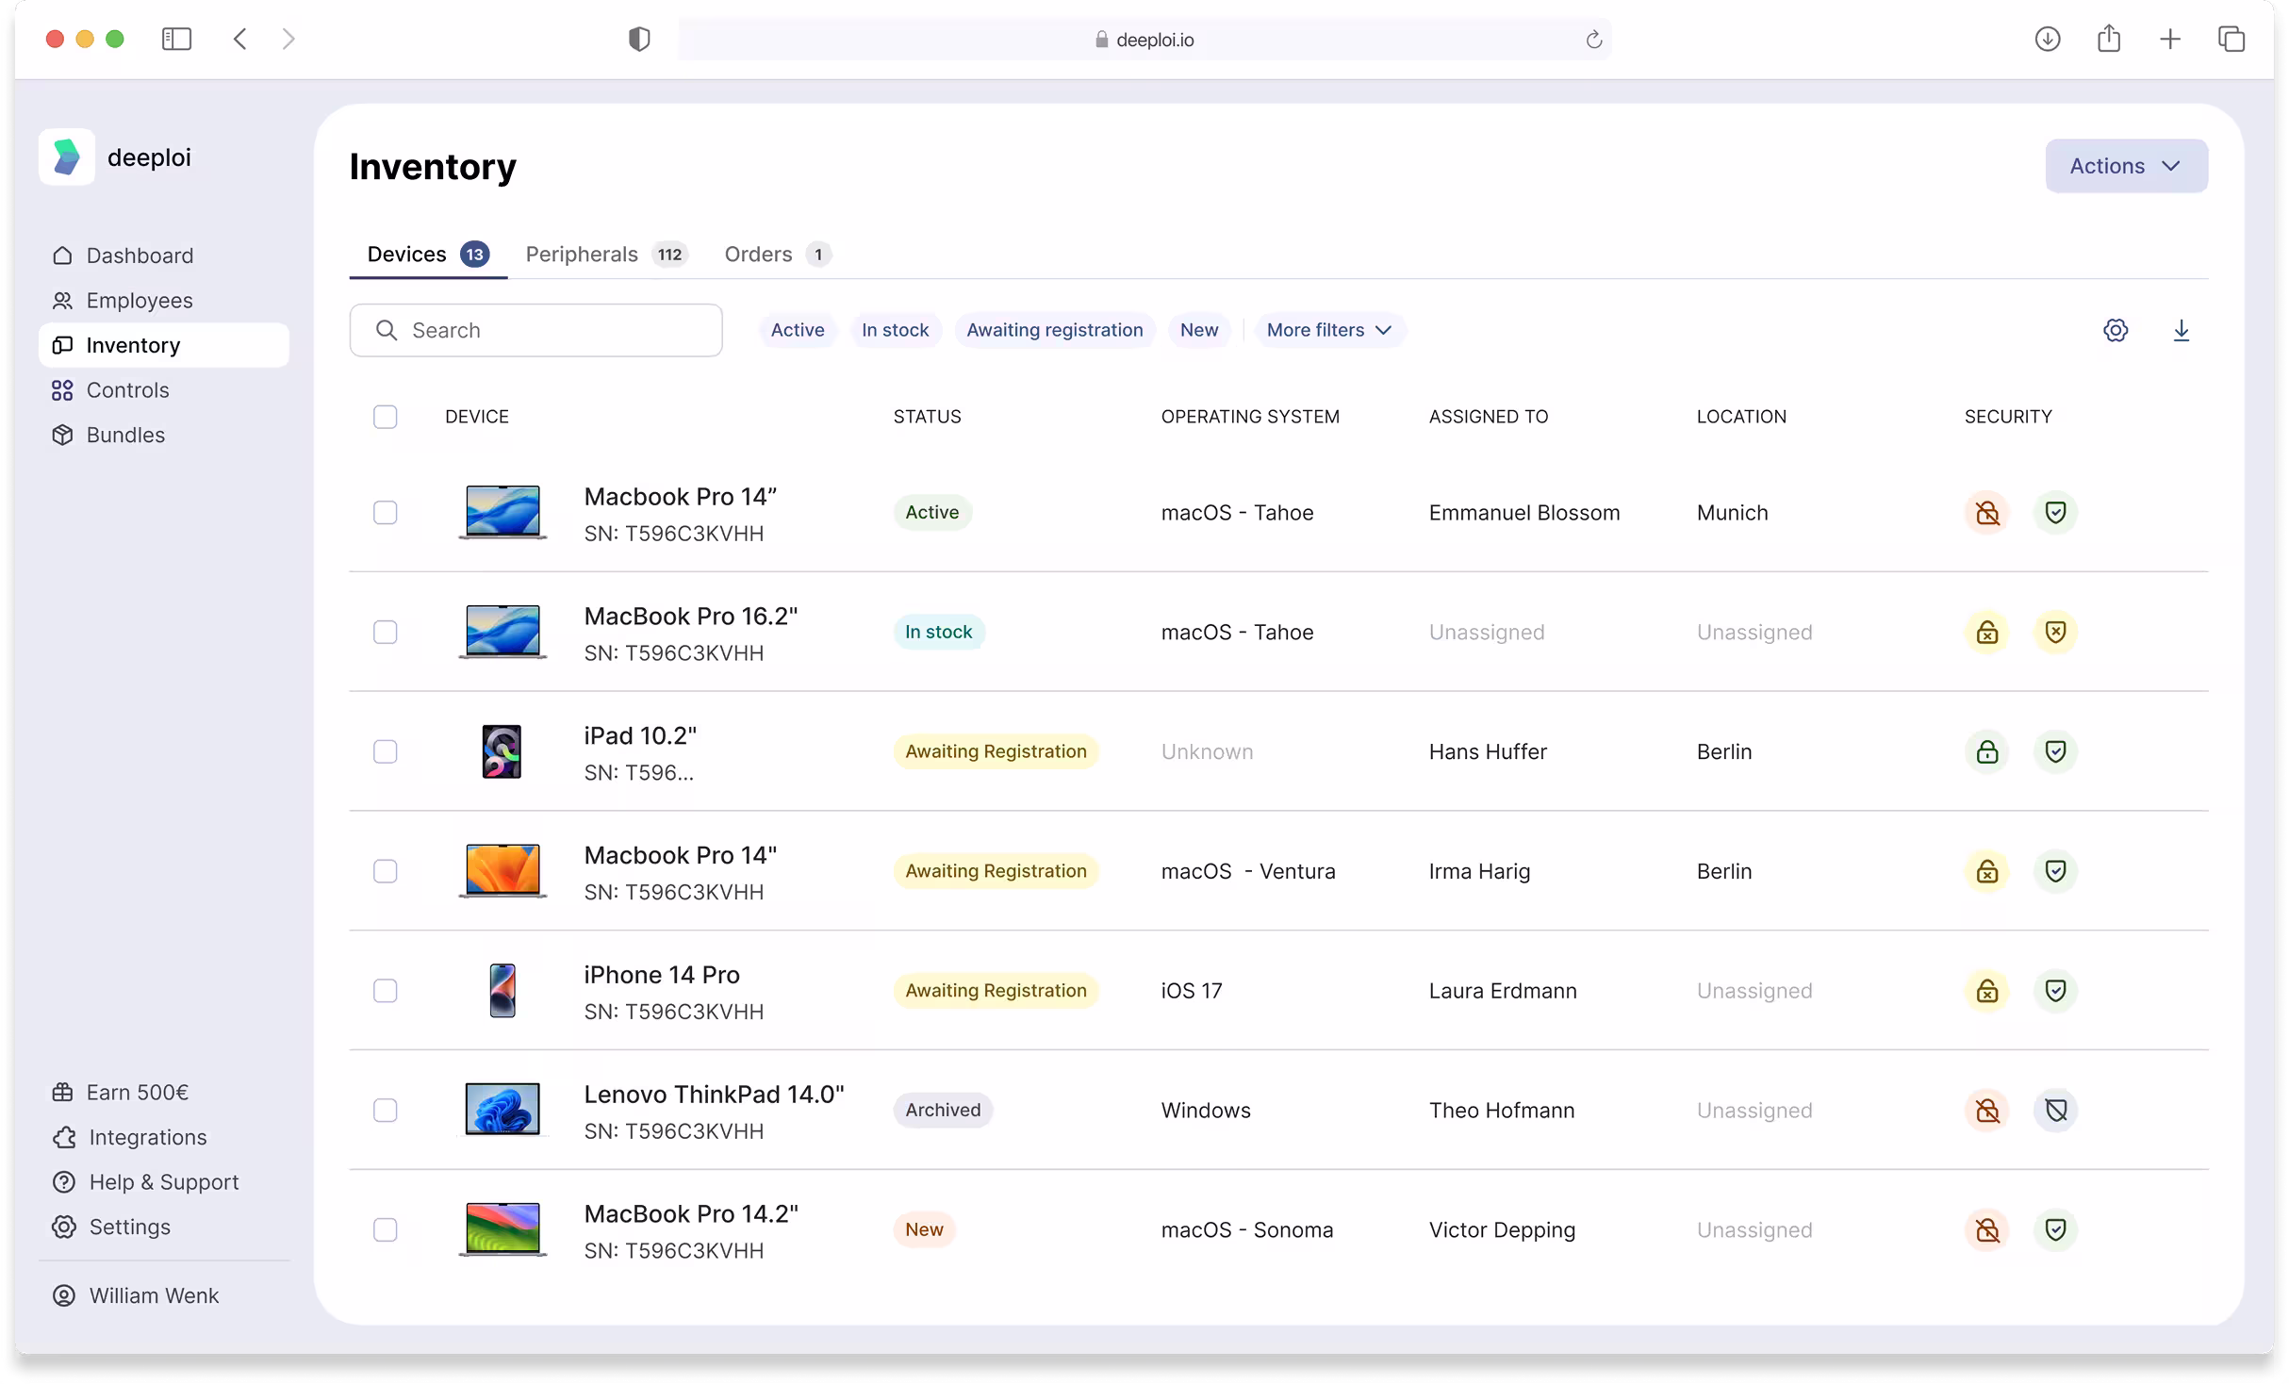Click the lock icon in Laura Erdmann's row
Screen dimensions: 2289x1384
click(x=1987, y=991)
